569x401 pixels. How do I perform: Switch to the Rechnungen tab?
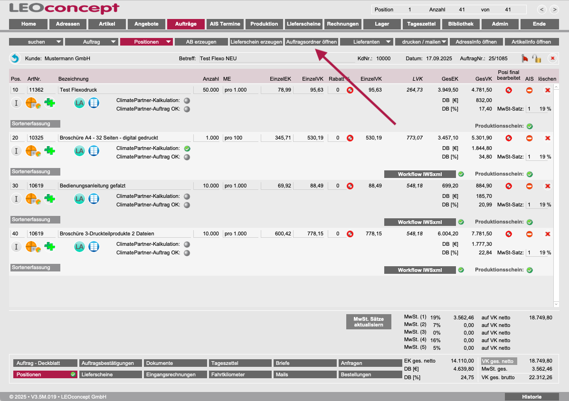tap(343, 24)
